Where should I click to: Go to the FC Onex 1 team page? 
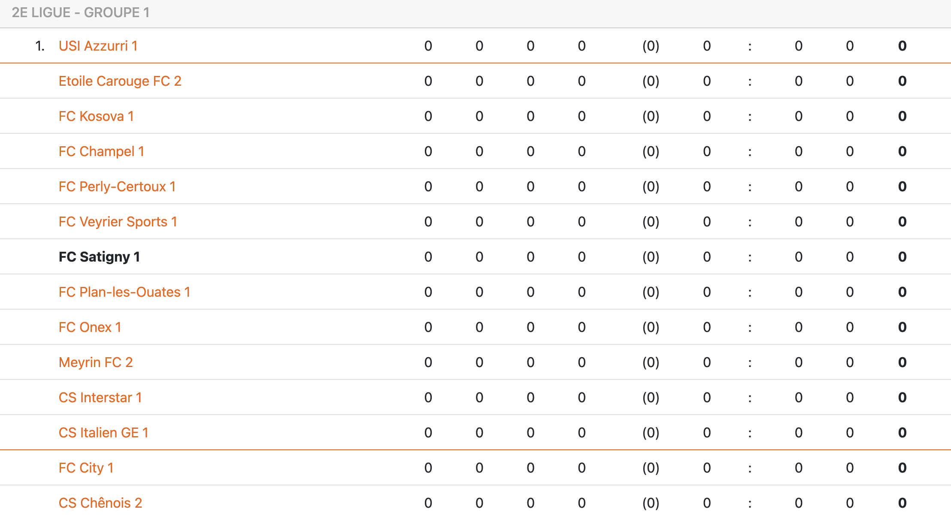point(90,327)
